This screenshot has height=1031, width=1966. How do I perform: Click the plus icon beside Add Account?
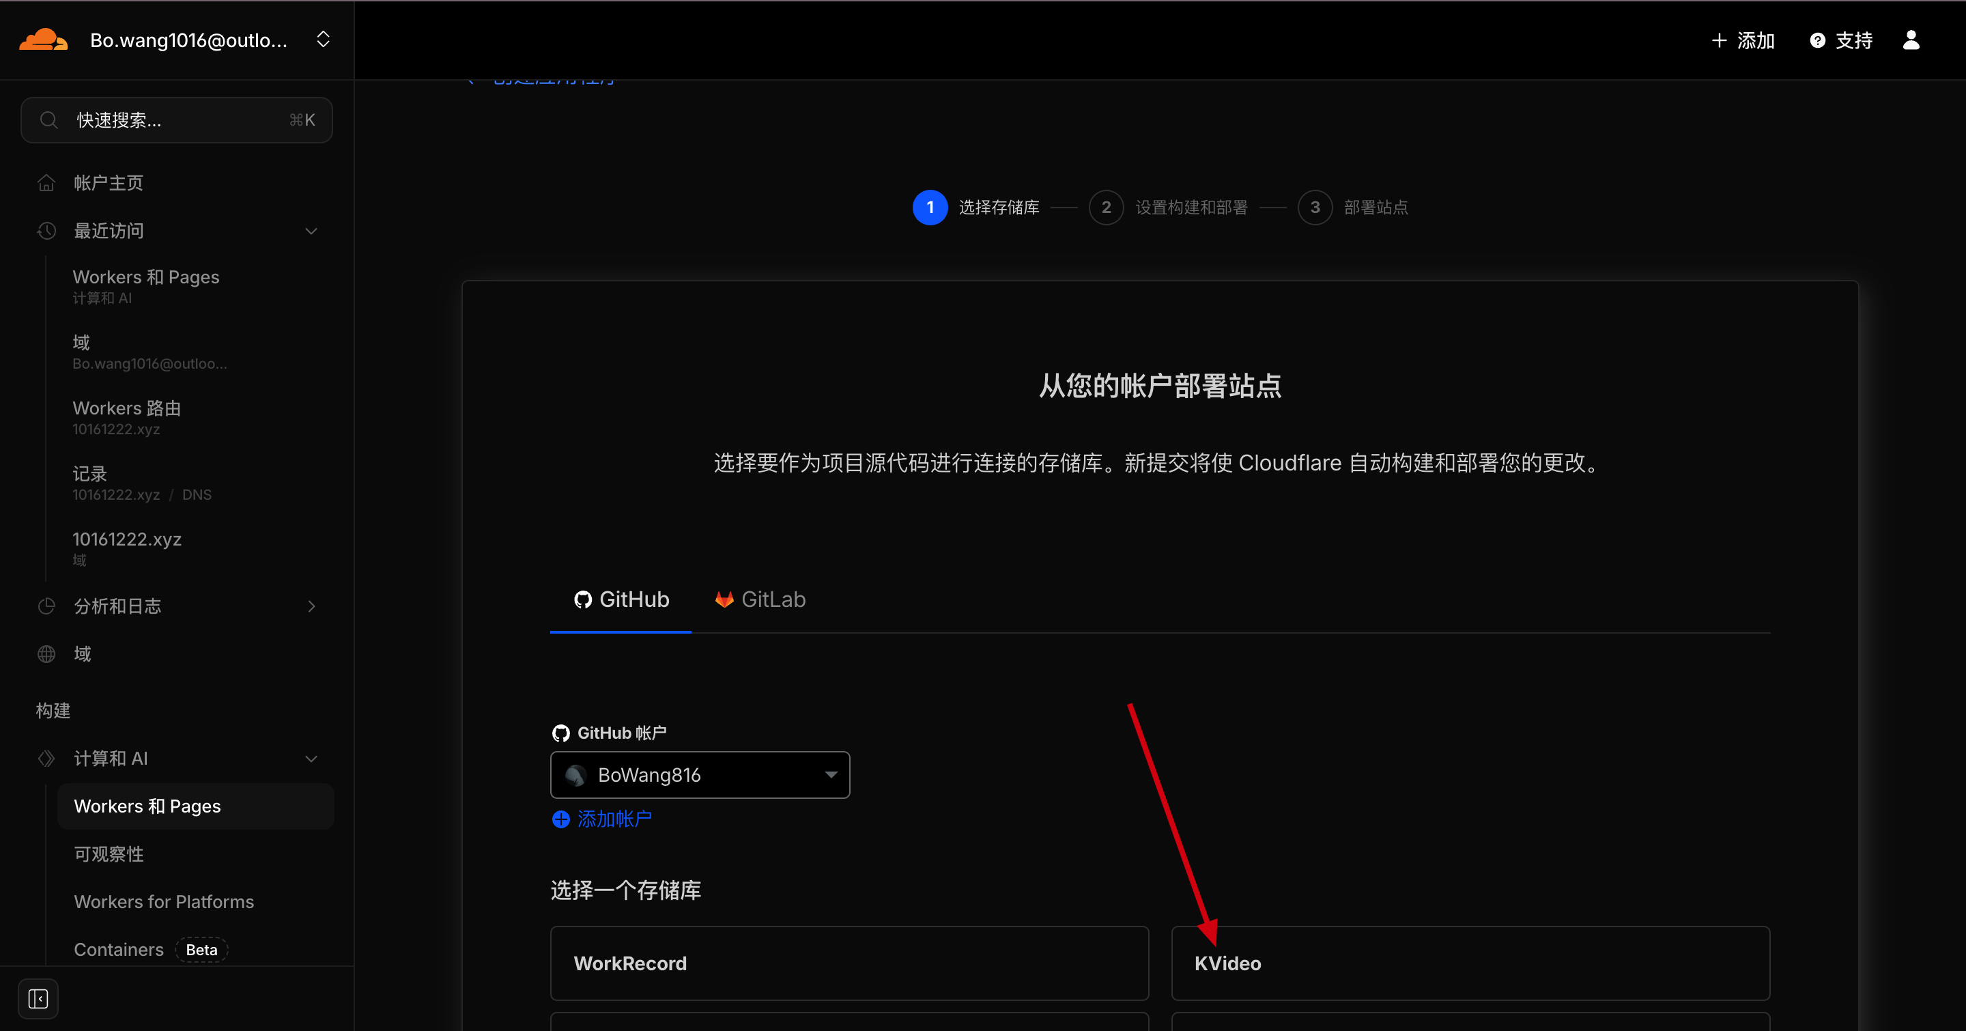pos(561,819)
